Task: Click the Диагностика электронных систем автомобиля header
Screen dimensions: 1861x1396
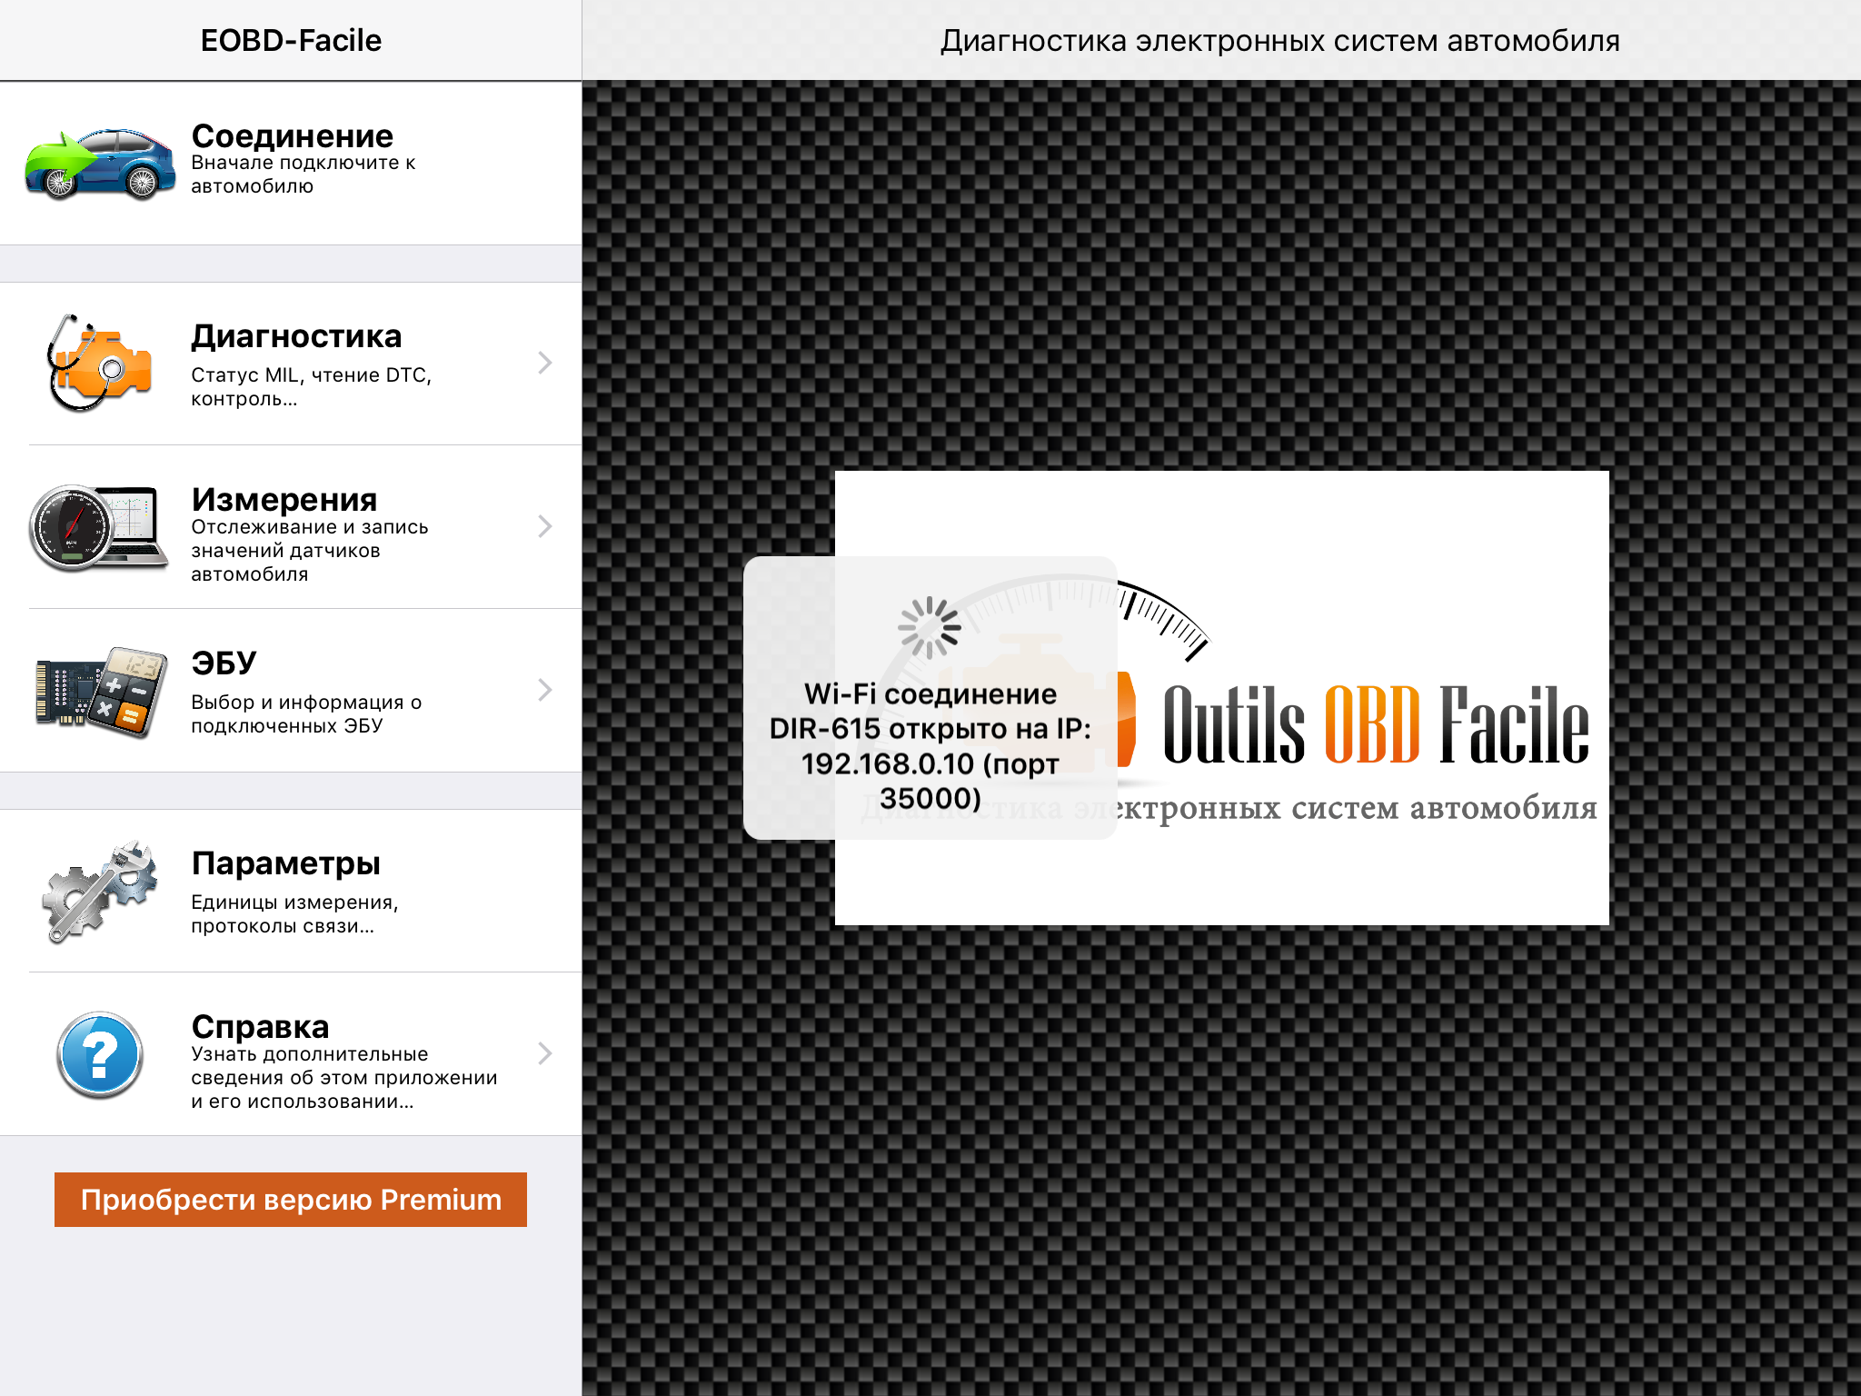Action: point(1280,41)
